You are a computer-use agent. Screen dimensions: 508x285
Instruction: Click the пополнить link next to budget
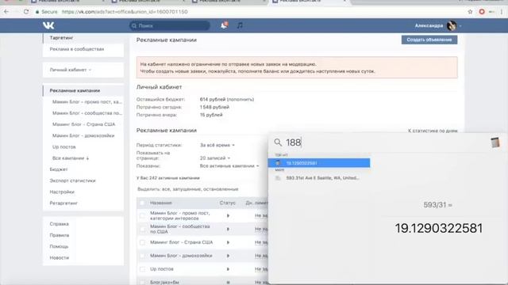point(241,99)
